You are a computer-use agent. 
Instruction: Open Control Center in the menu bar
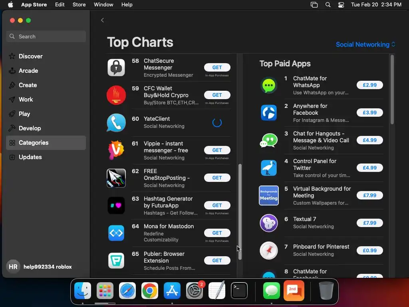(341, 5)
